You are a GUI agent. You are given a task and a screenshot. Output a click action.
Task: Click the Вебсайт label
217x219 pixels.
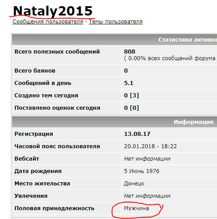[x=27, y=159]
